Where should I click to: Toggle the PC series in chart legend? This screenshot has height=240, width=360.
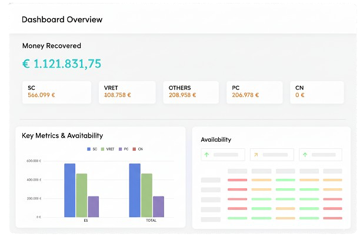pos(124,149)
